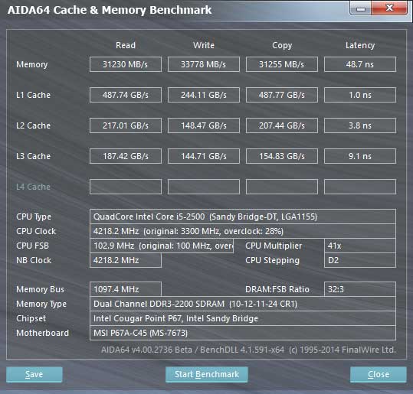413x394 pixels.
Task: Click the red X window close icon
Action: point(389,8)
